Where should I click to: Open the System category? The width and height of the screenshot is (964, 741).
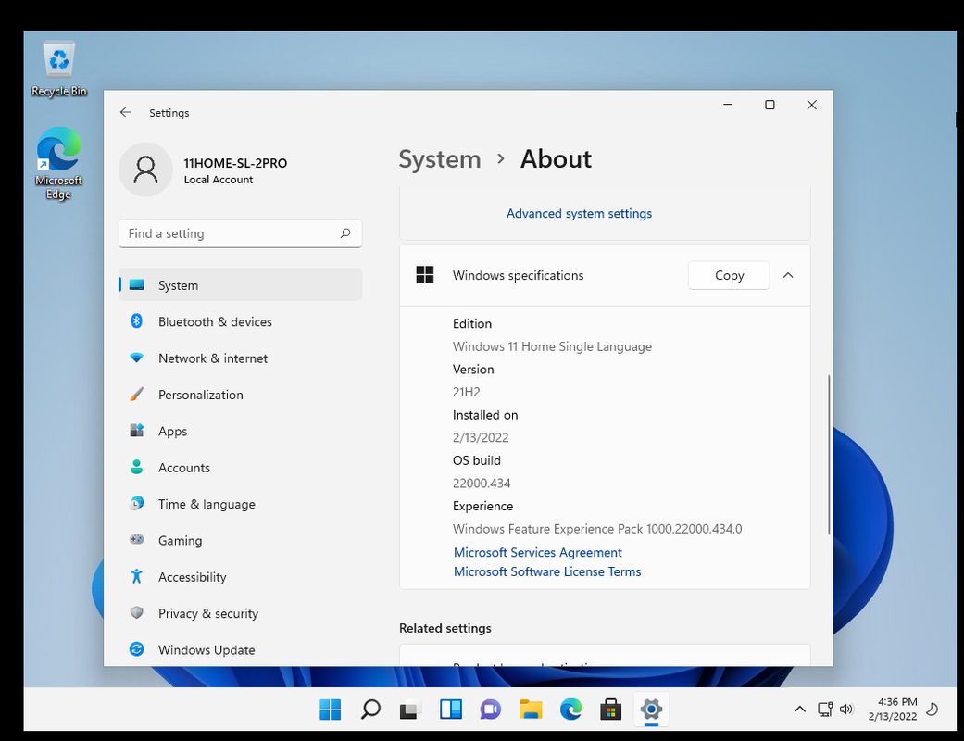tap(241, 284)
